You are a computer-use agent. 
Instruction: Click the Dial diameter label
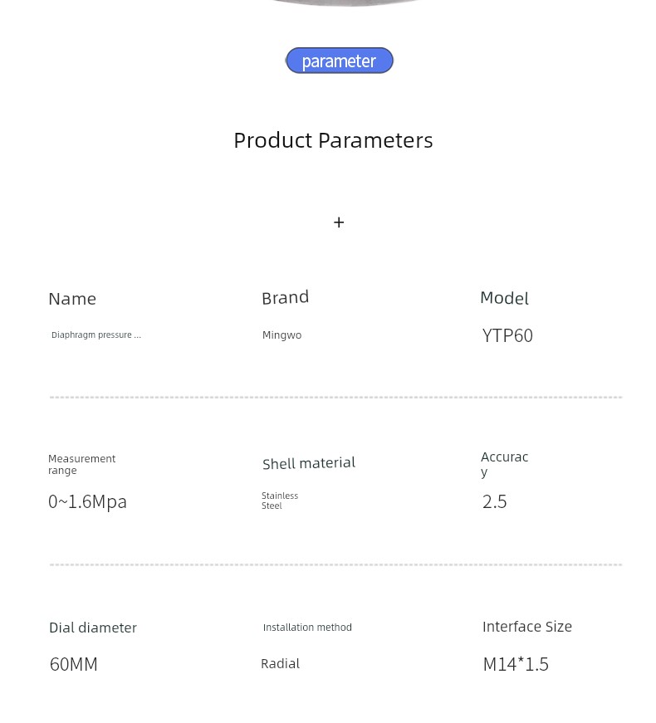point(93,628)
